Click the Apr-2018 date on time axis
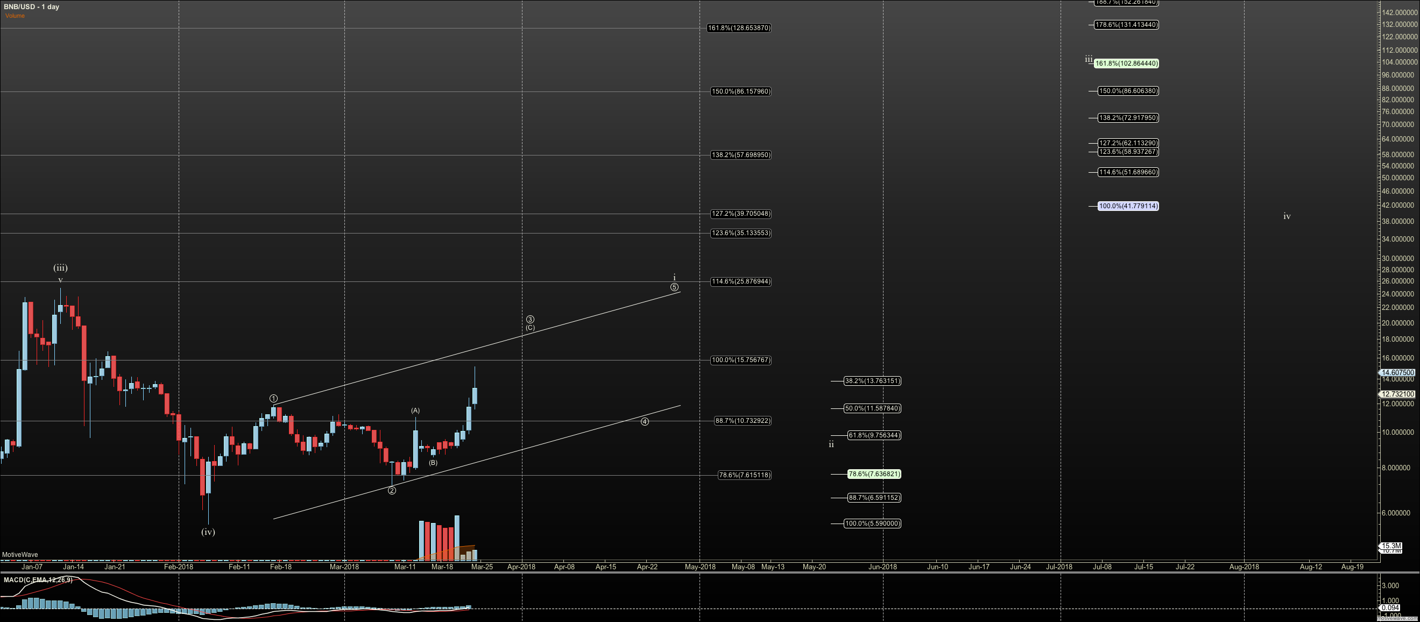Viewport: 1420px width, 622px height. tap(521, 566)
